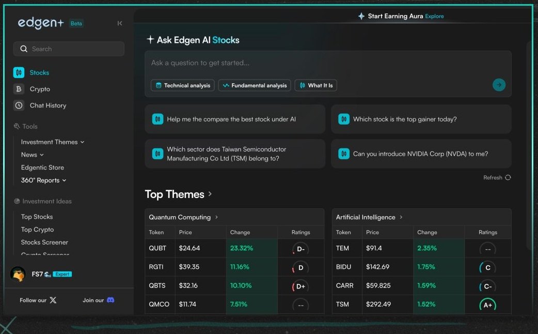Pick 'Help me the compare the best stock' suggestion
Viewport: 538px width, 334px height.
235,119
